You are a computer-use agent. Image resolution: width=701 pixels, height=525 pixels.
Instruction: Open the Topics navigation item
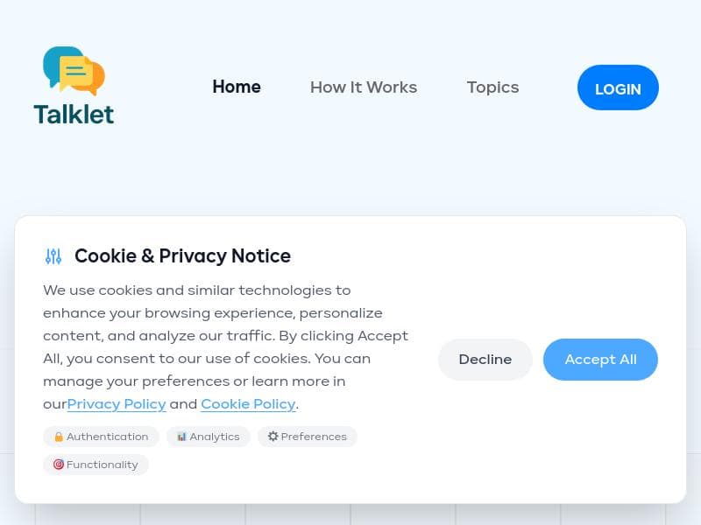click(x=492, y=87)
